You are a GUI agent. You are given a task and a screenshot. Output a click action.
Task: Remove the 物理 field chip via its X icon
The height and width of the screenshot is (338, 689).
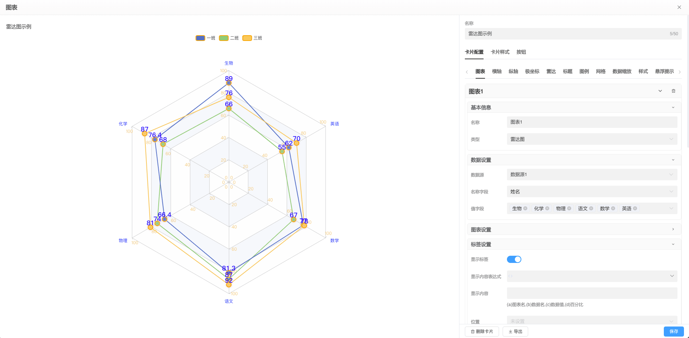569,208
